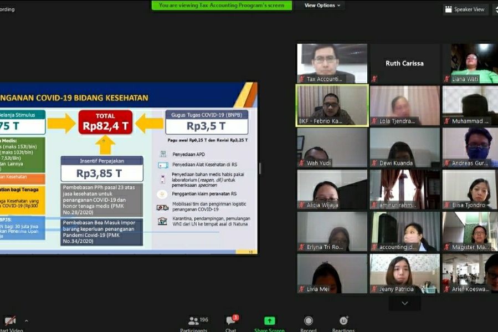Select Elisa Tjondro's video tile
This screenshot has height=332, width=498.
[470, 190]
